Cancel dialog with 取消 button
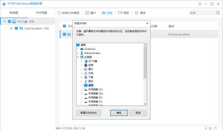This screenshot has height=130, width=223. click(138, 113)
